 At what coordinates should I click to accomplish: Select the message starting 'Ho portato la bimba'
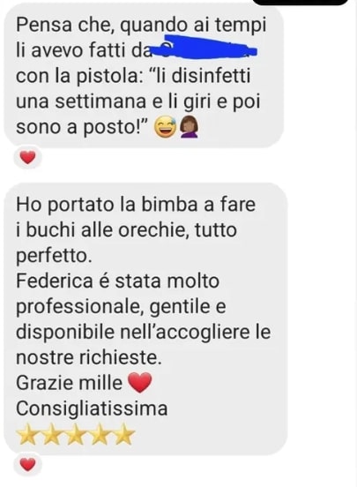145,319
